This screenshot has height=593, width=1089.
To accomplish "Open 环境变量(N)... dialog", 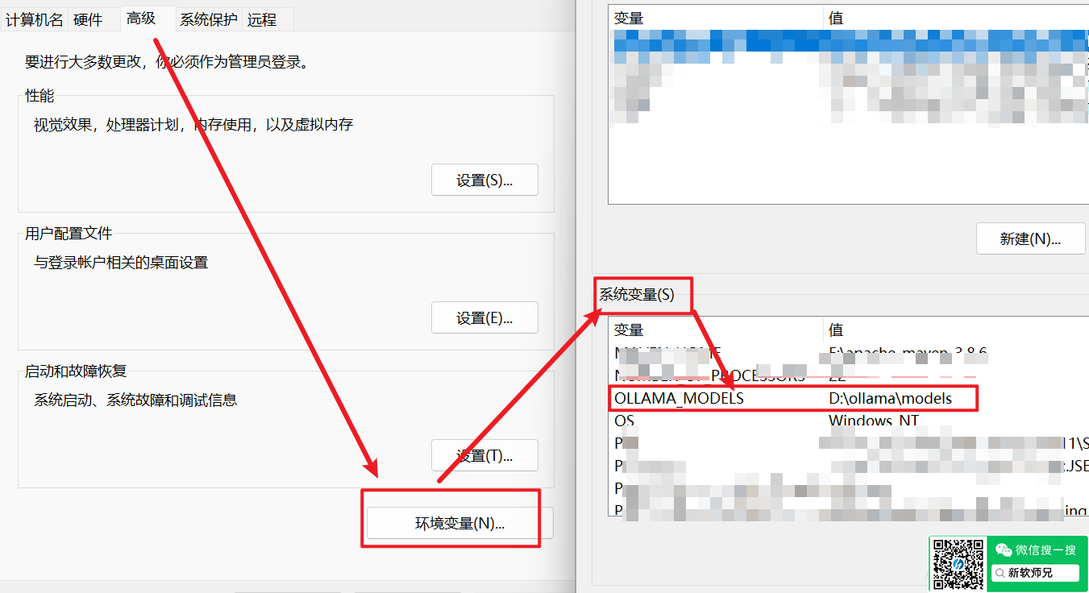I will (459, 523).
